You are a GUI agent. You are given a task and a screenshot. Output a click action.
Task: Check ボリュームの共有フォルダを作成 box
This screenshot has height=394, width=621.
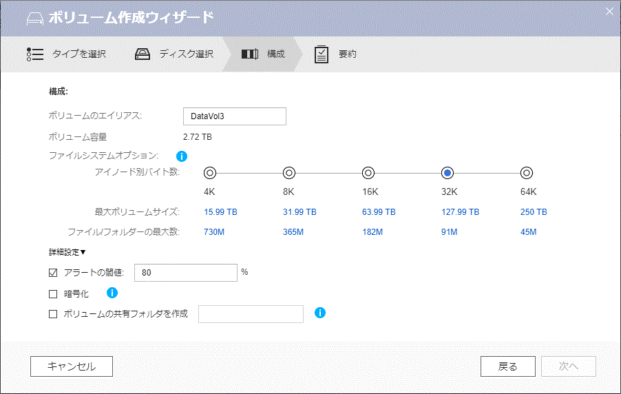53,314
